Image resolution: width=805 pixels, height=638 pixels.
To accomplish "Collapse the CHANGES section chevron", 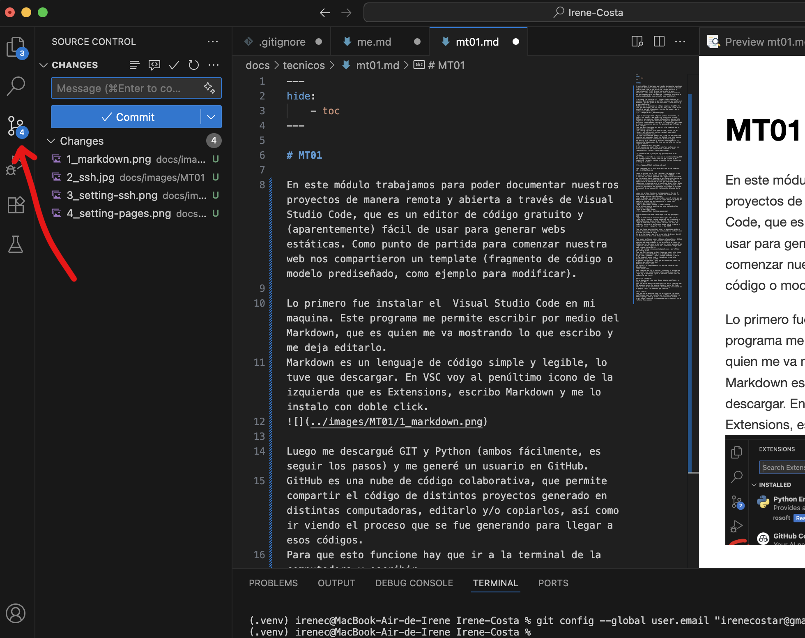I will pyautogui.click(x=44, y=65).
